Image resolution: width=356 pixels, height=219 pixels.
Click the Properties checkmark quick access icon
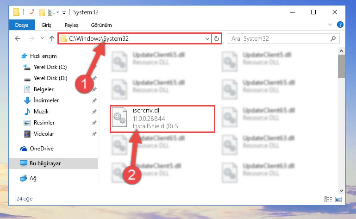31,12
